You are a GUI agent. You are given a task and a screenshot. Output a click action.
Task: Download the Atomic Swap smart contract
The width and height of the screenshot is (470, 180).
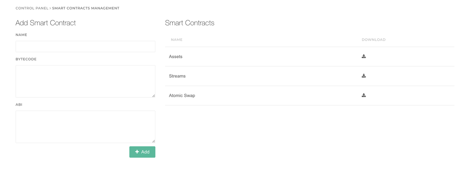coord(364,95)
